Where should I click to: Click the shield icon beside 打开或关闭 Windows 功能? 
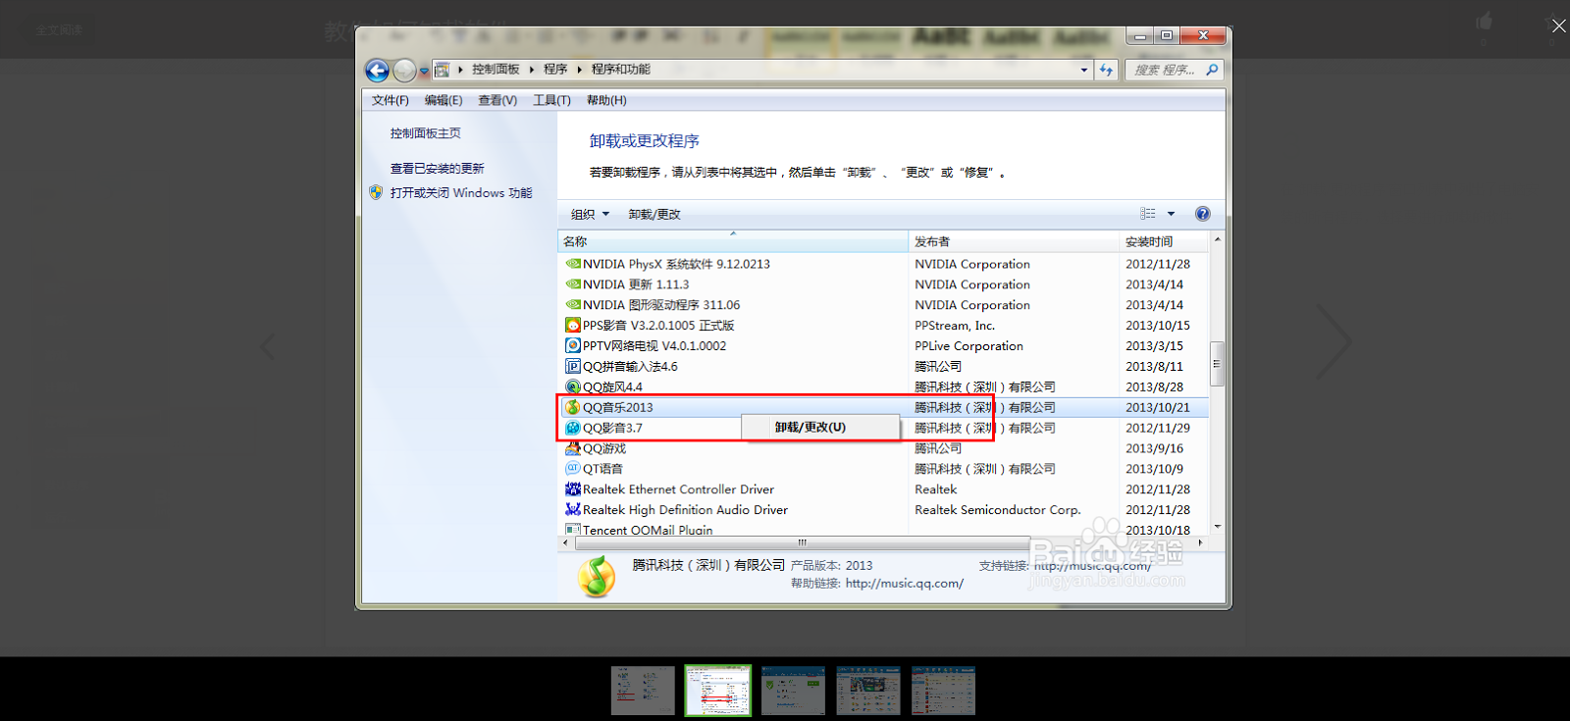pos(376,192)
